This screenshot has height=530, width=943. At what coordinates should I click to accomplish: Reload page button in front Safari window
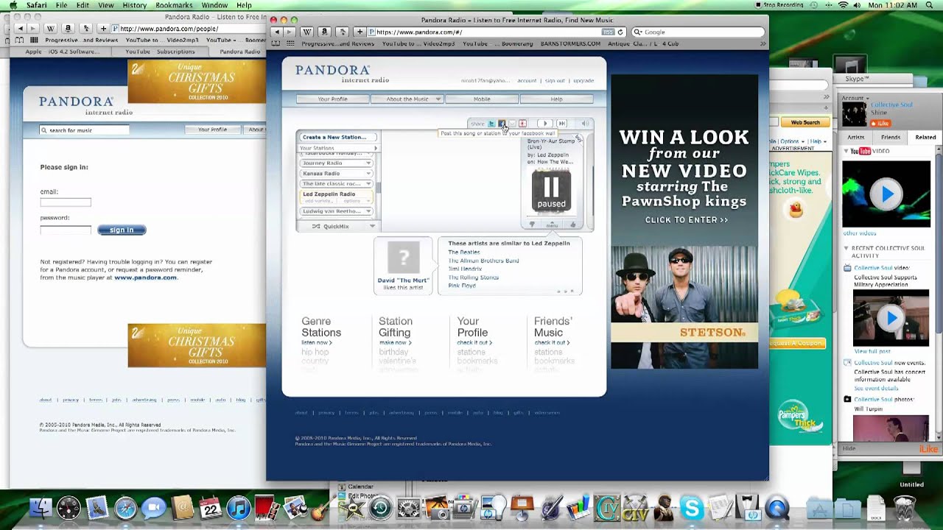click(x=620, y=32)
